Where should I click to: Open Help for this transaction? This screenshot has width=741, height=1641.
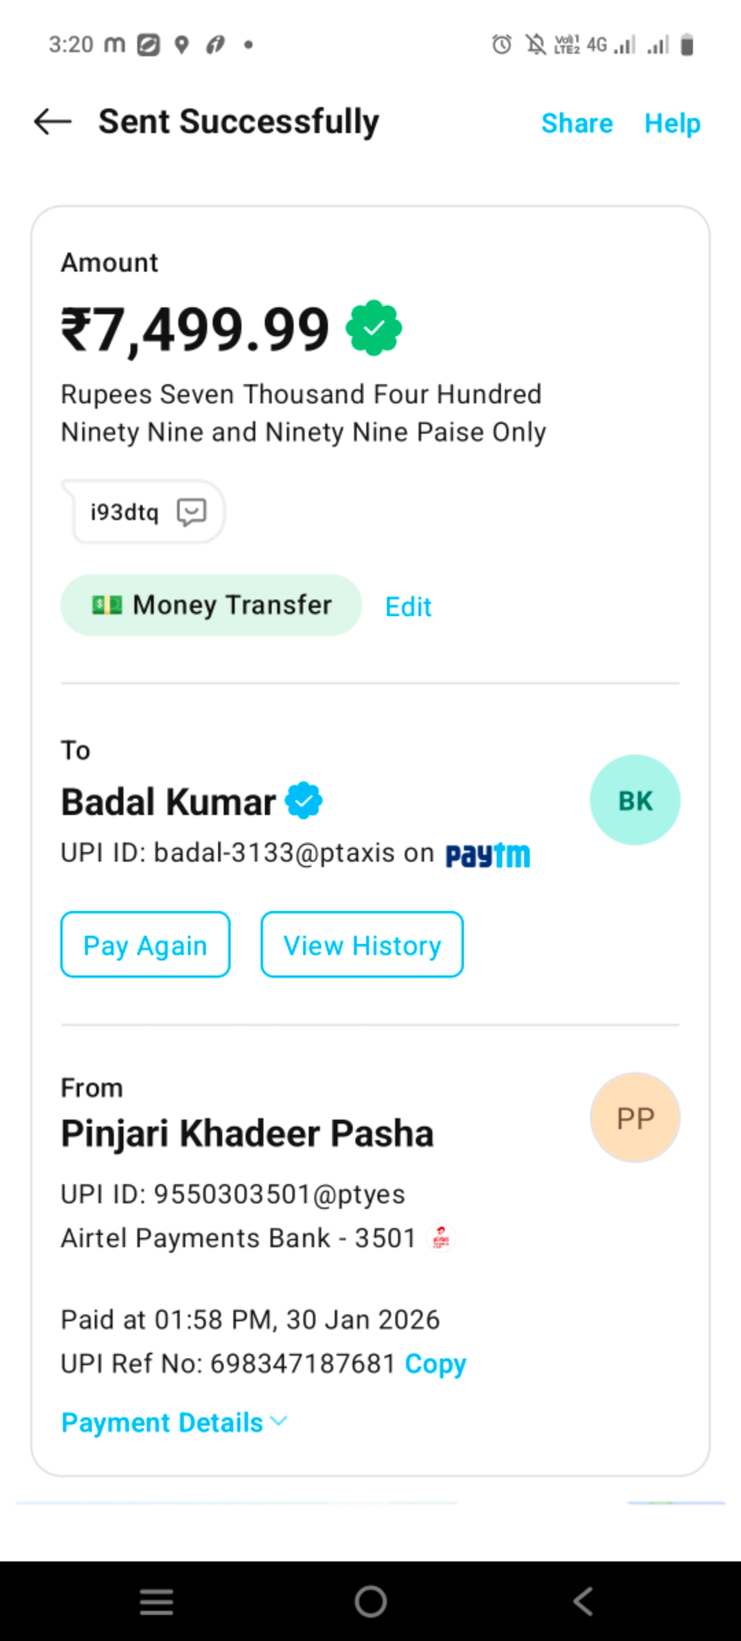pos(672,123)
